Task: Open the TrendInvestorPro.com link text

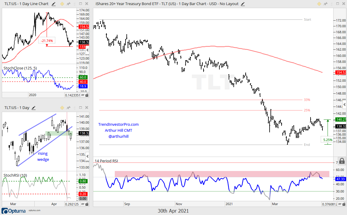Action: tap(118, 124)
